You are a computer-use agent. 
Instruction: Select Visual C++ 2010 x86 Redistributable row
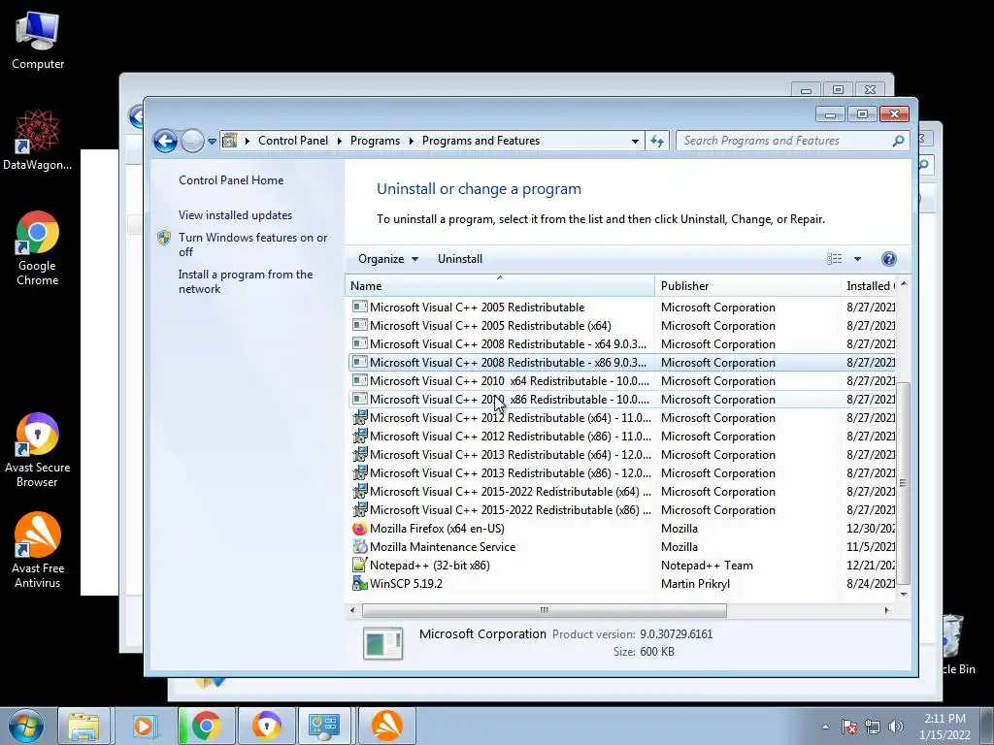pos(622,399)
